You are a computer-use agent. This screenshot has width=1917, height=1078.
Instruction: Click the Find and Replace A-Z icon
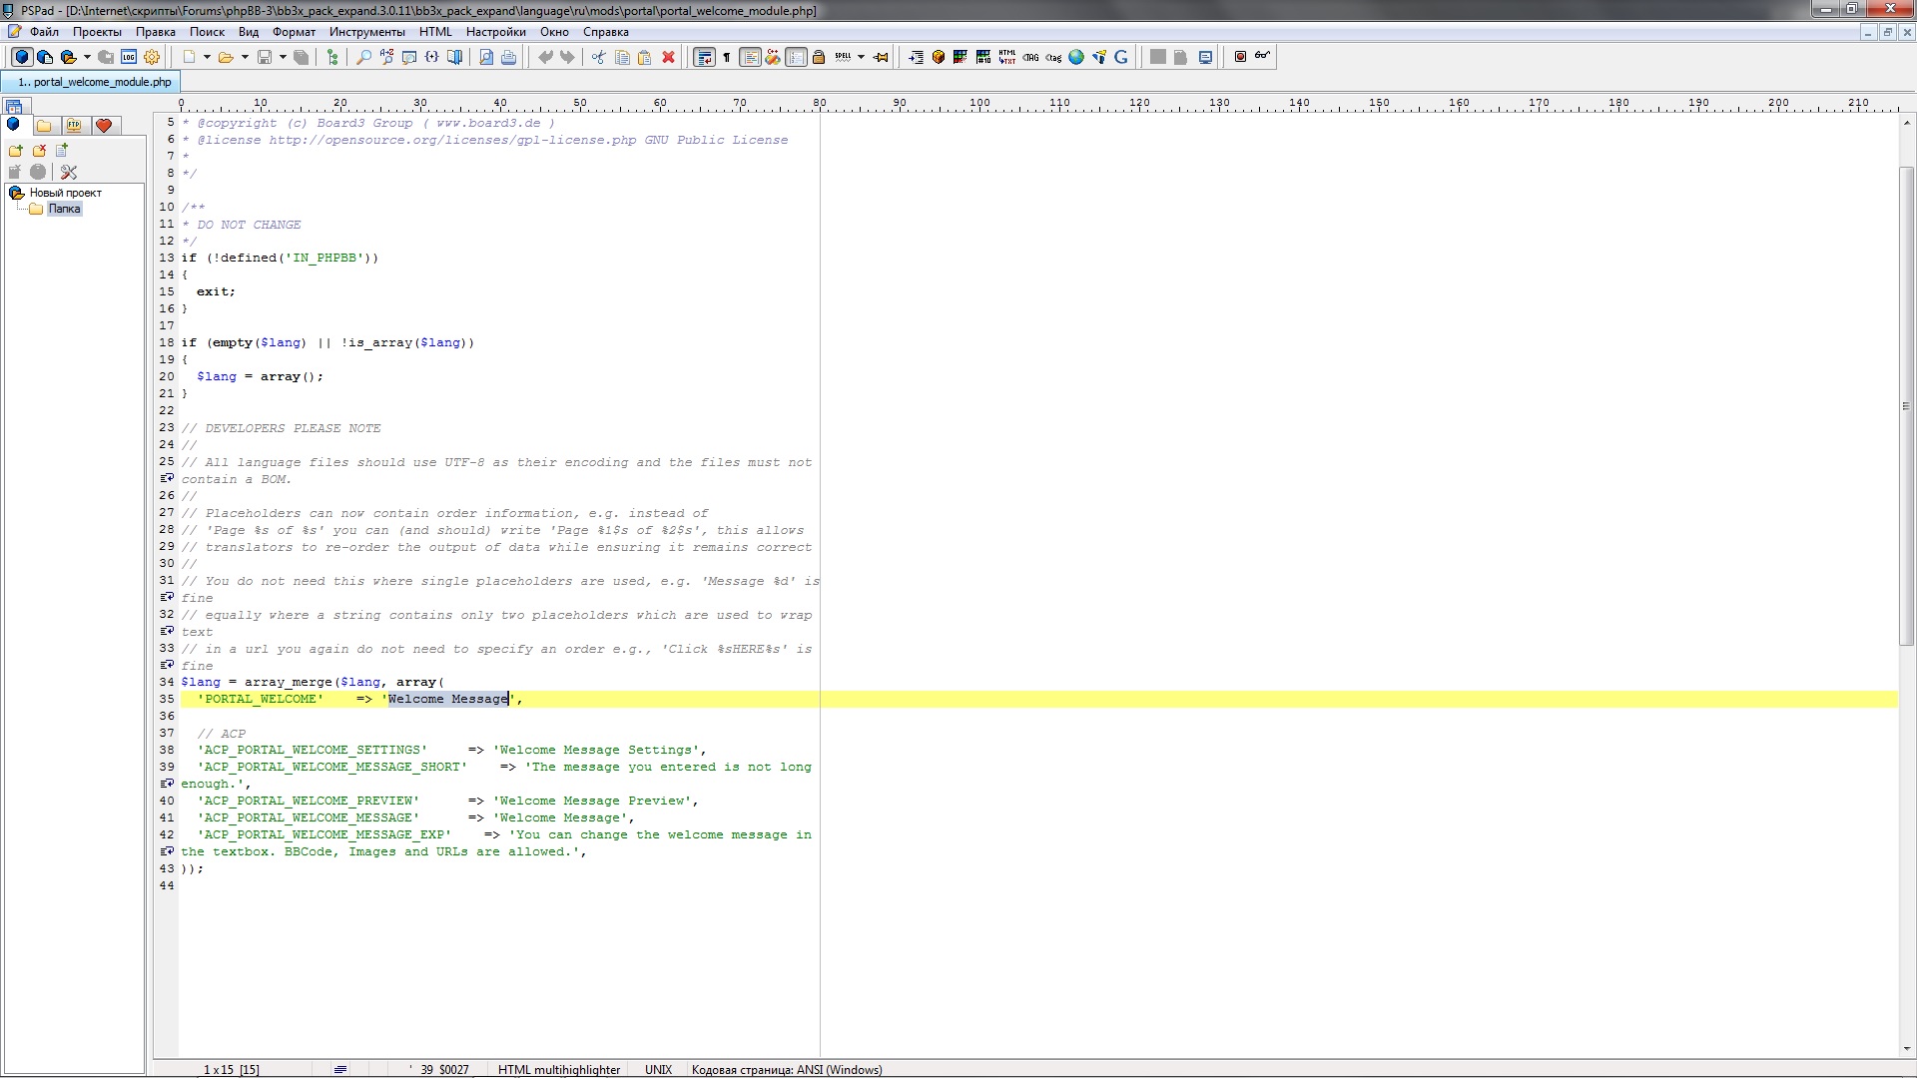click(x=386, y=57)
